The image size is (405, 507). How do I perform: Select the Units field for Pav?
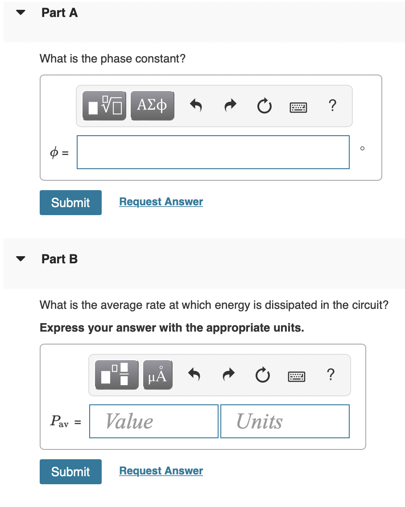click(x=285, y=421)
